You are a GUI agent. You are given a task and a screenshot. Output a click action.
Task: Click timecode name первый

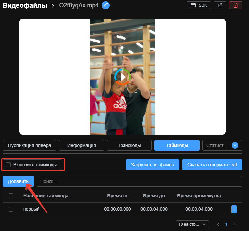tap(31, 209)
